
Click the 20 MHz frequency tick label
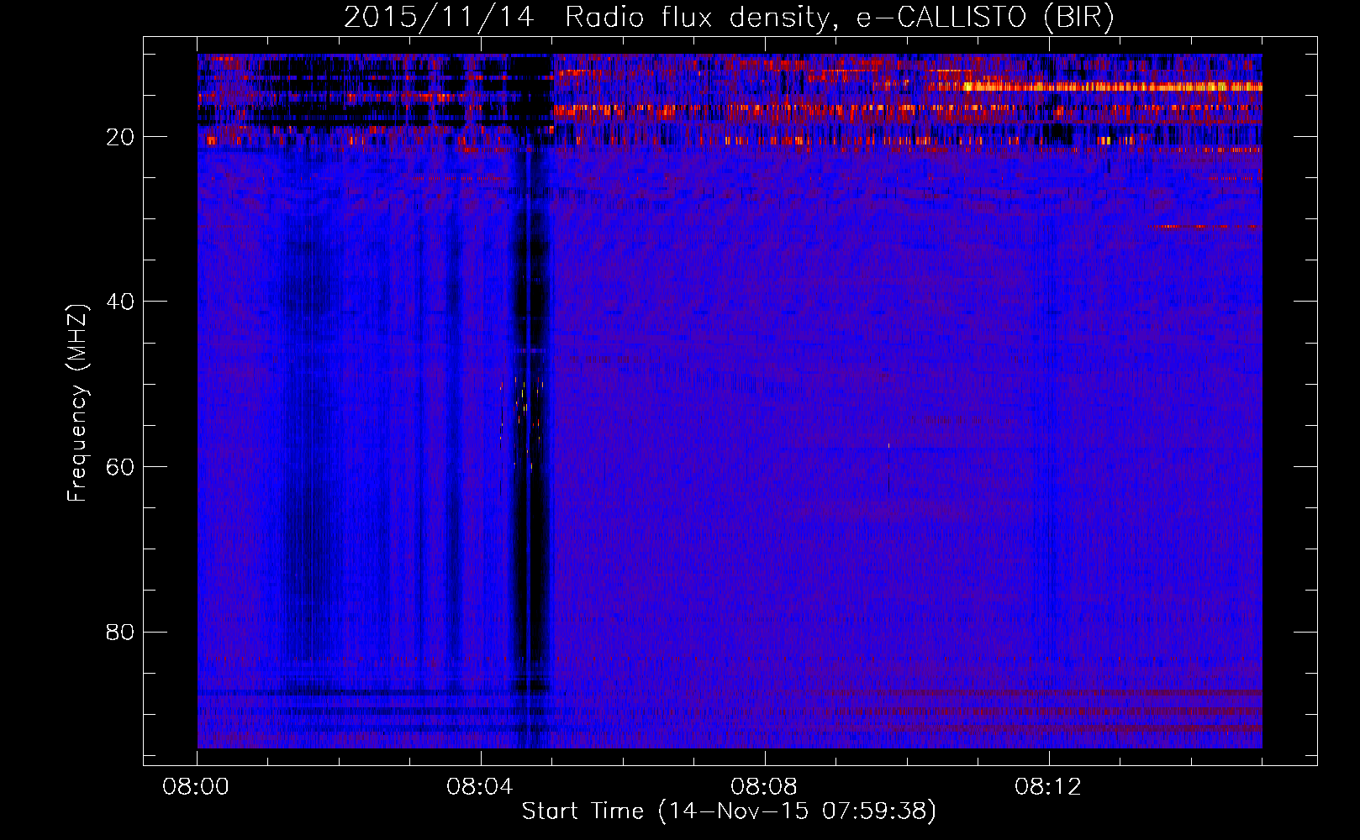point(121,137)
